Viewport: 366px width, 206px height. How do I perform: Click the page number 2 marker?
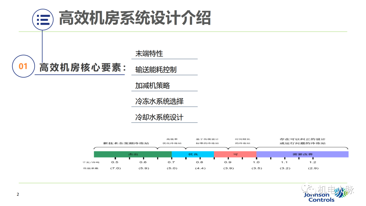(17, 194)
